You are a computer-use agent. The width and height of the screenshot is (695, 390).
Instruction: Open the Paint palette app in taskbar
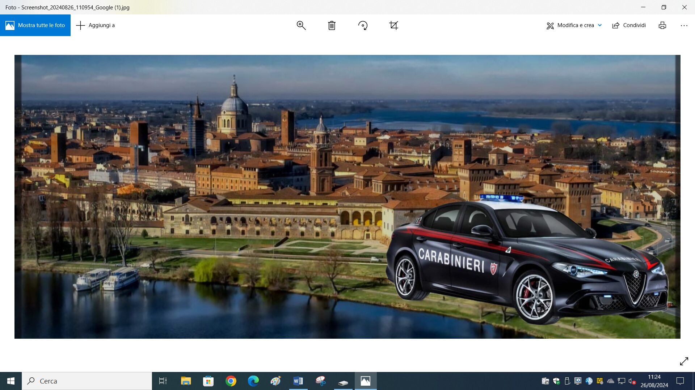pyautogui.click(x=275, y=381)
